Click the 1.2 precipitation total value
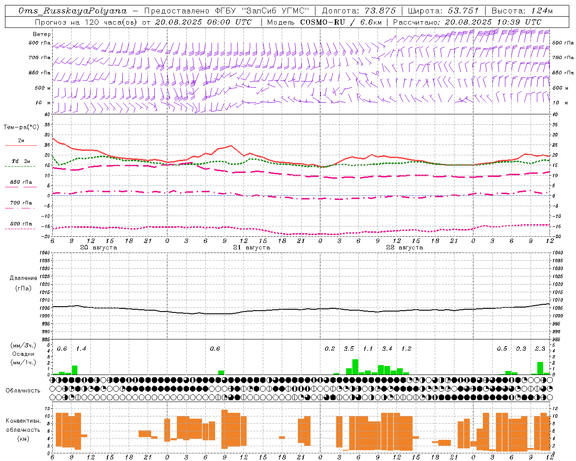Screen dimensions: 576x461 coord(406,348)
